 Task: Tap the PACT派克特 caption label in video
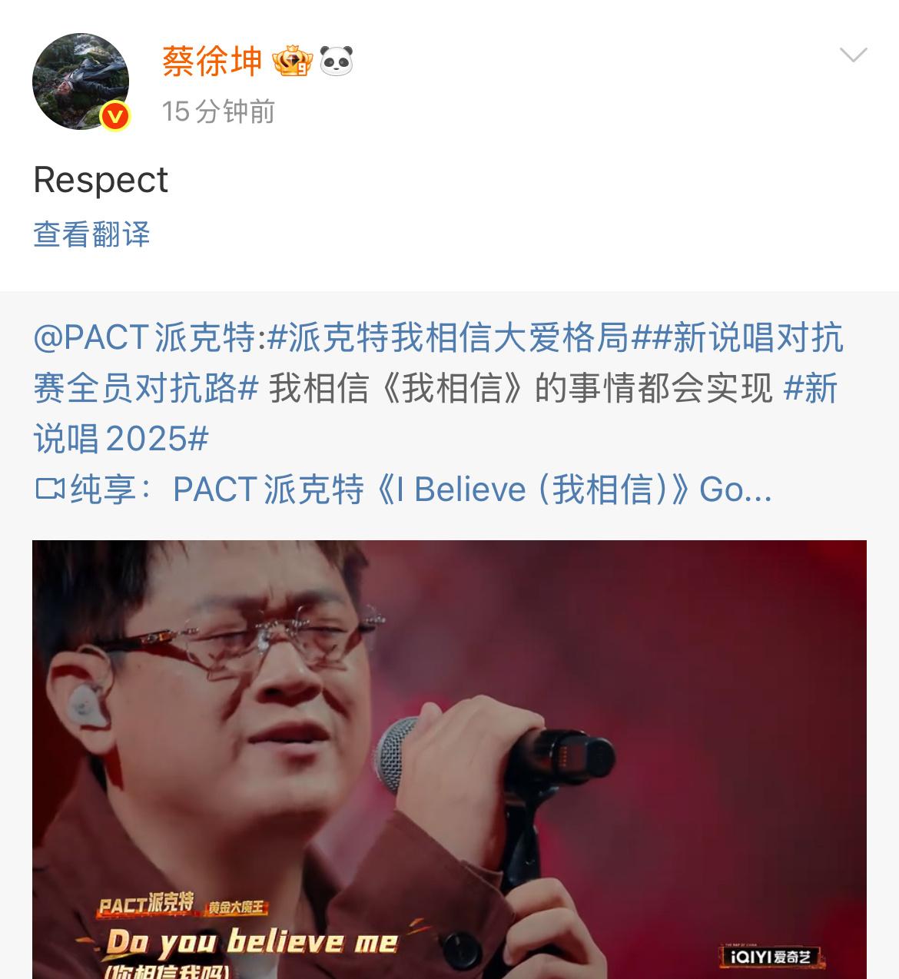tap(146, 904)
